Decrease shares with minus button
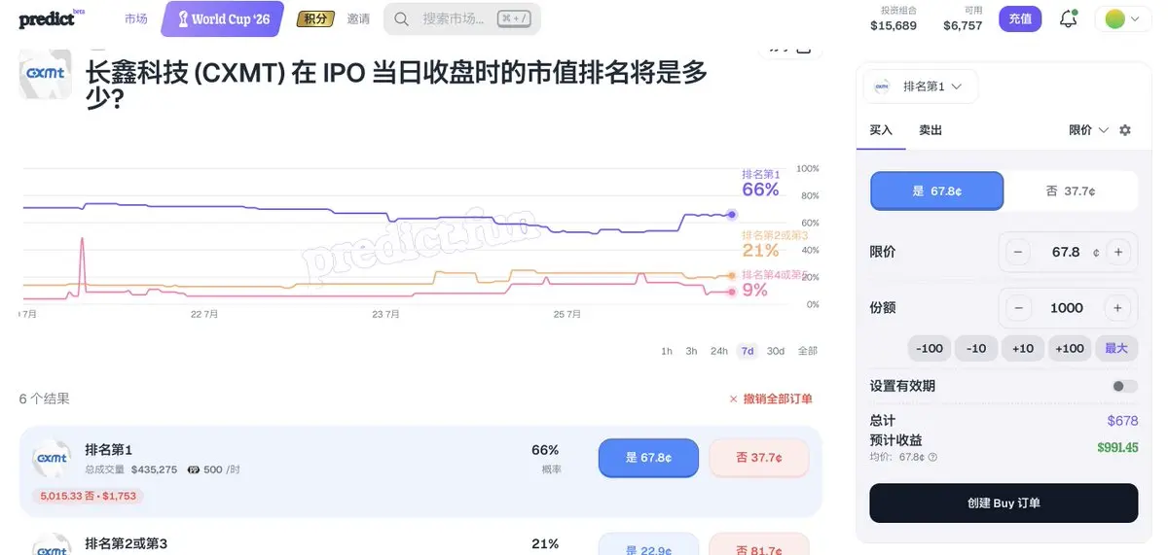Screen dimensions: 1168x555 tap(1018, 308)
